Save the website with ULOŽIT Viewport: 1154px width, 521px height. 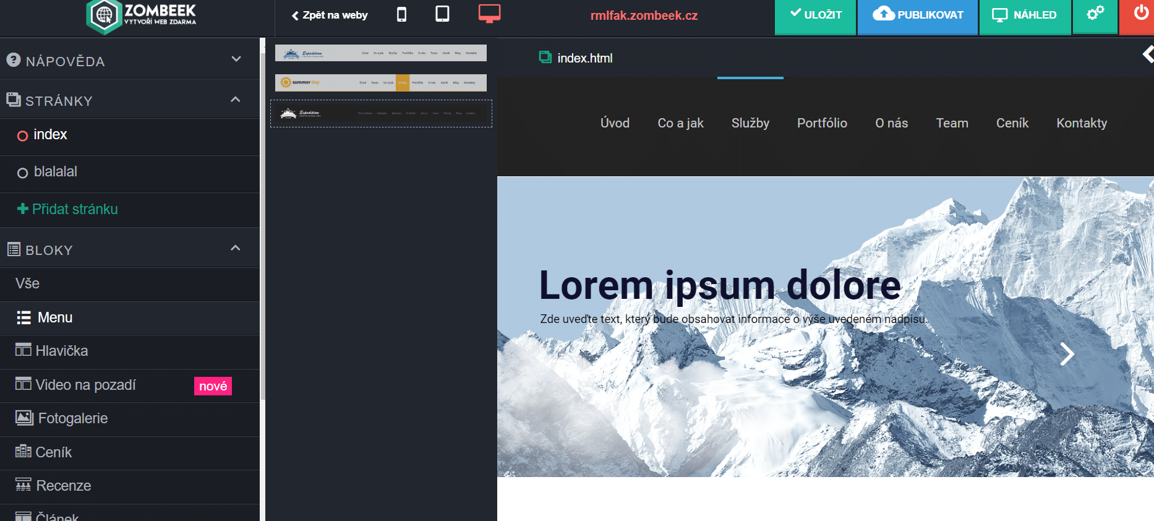pos(815,17)
